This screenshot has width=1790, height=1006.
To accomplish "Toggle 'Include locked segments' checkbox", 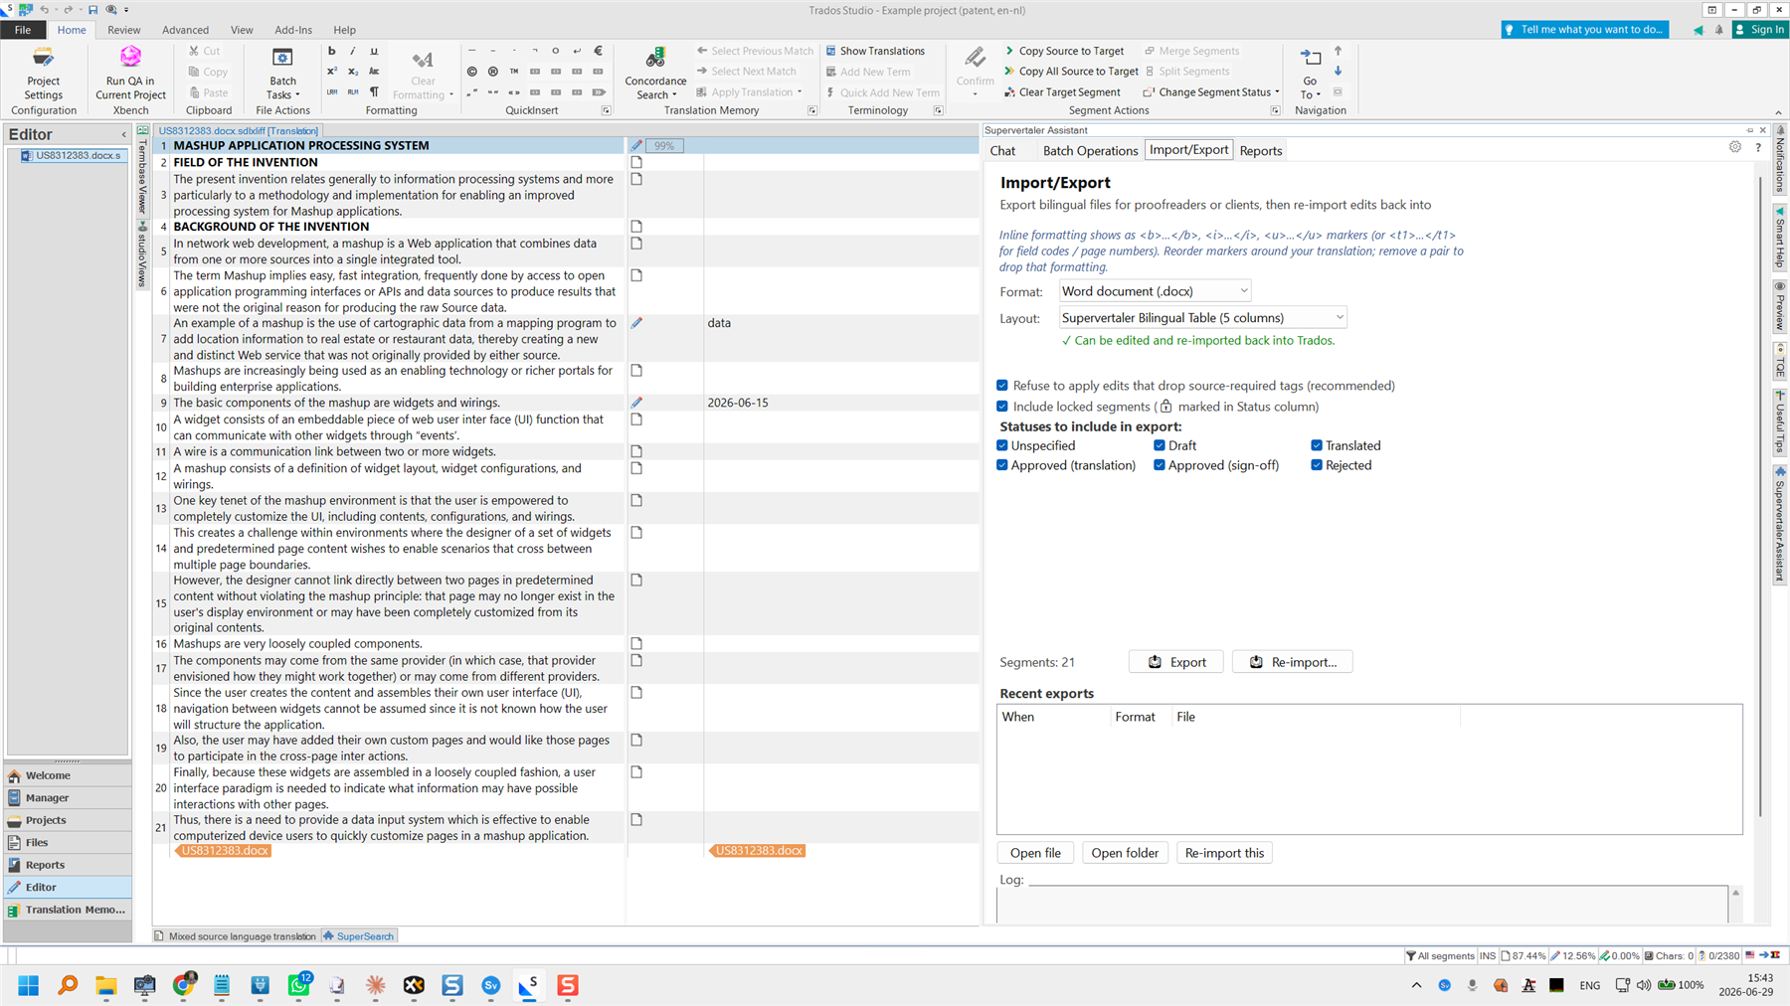I will click(x=1002, y=407).
